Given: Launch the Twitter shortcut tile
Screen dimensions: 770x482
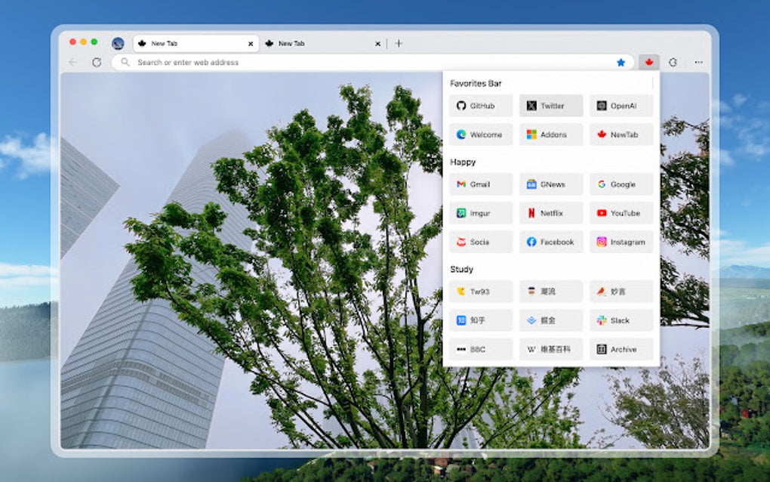Looking at the screenshot, I should click(x=550, y=106).
